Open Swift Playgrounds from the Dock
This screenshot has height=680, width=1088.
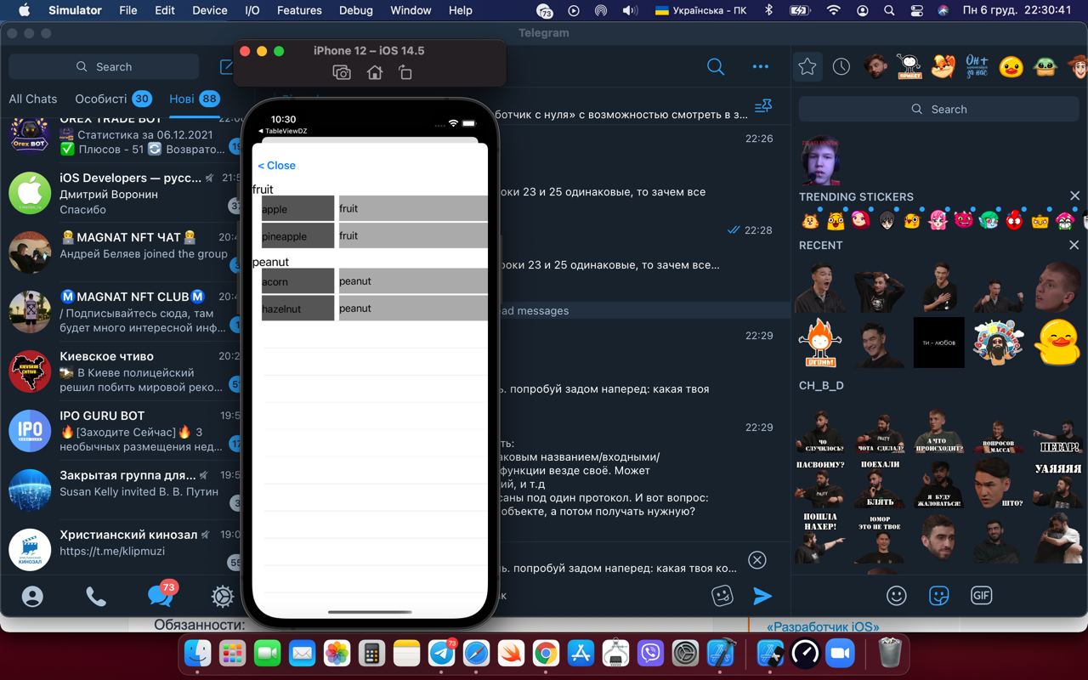point(511,653)
